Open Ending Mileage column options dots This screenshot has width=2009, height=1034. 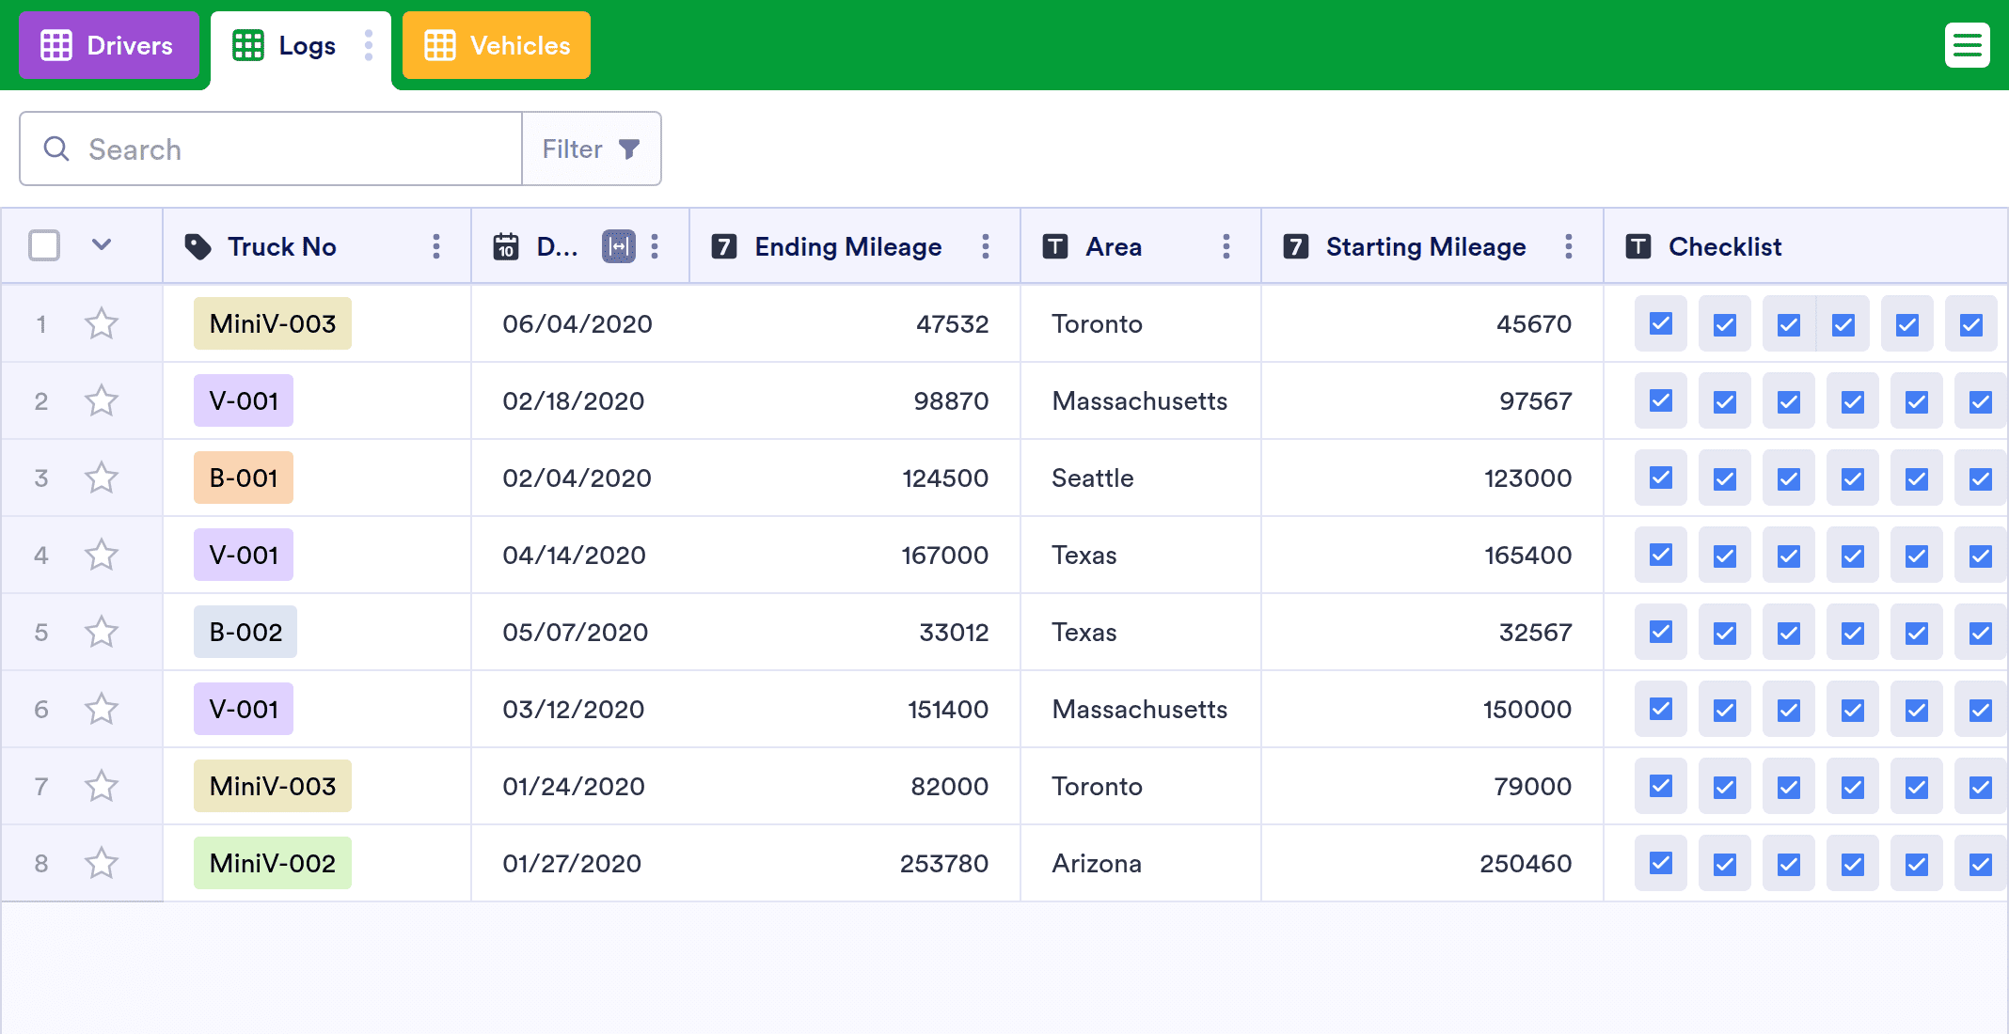tap(986, 246)
